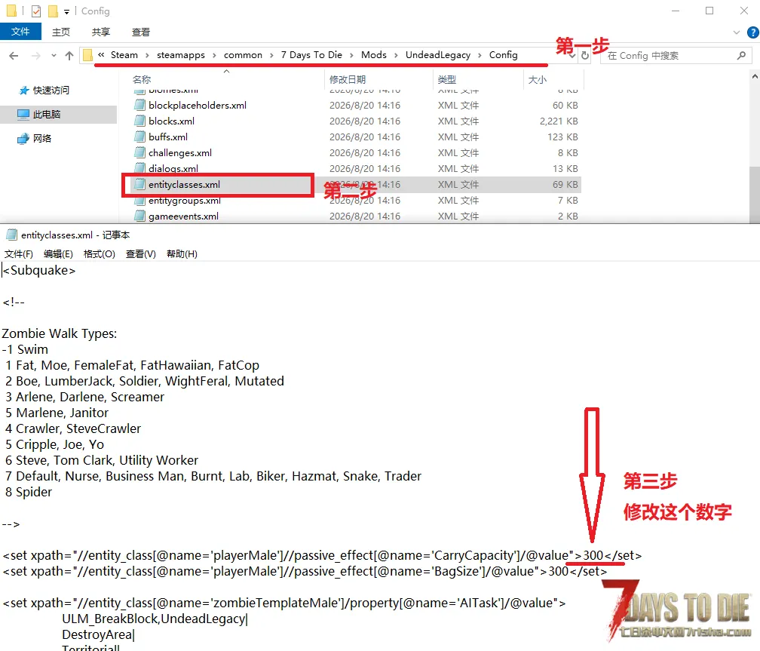Image resolution: width=760 pixels, height=651 pixels.
Task: Select 网络 in navigation pane
Action: click(x=41, y=138)
